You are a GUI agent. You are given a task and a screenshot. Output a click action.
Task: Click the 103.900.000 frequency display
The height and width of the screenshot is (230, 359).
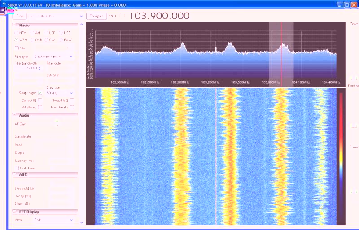click(160, 16)
